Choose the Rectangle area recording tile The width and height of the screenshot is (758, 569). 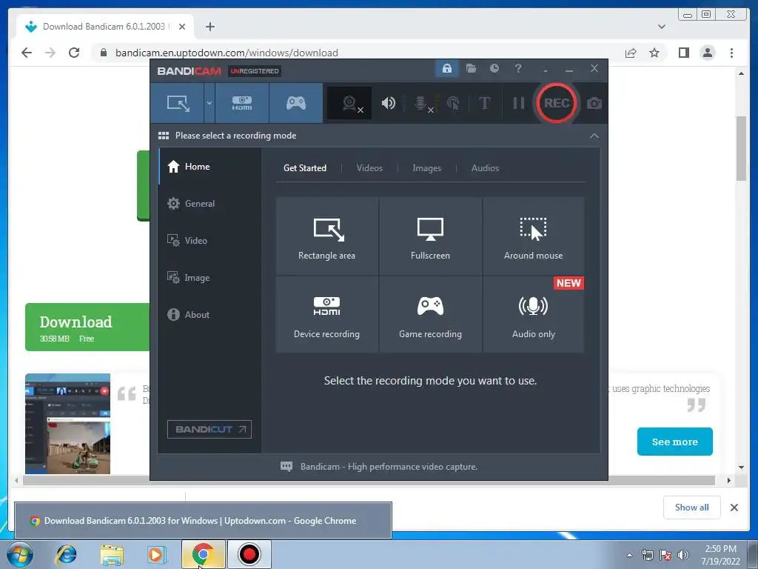(x=326, y=236)
